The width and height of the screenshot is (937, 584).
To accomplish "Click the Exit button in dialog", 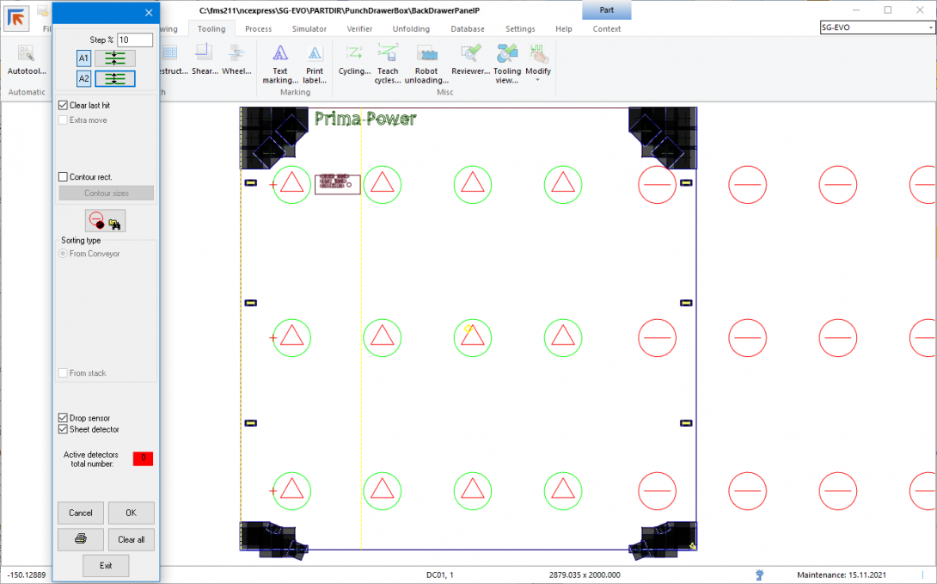I will (x=106, y=565).
